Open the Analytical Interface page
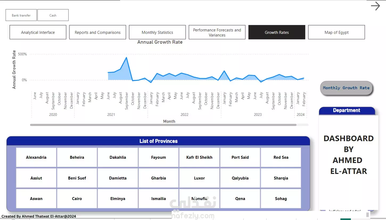 coord(38,32)
